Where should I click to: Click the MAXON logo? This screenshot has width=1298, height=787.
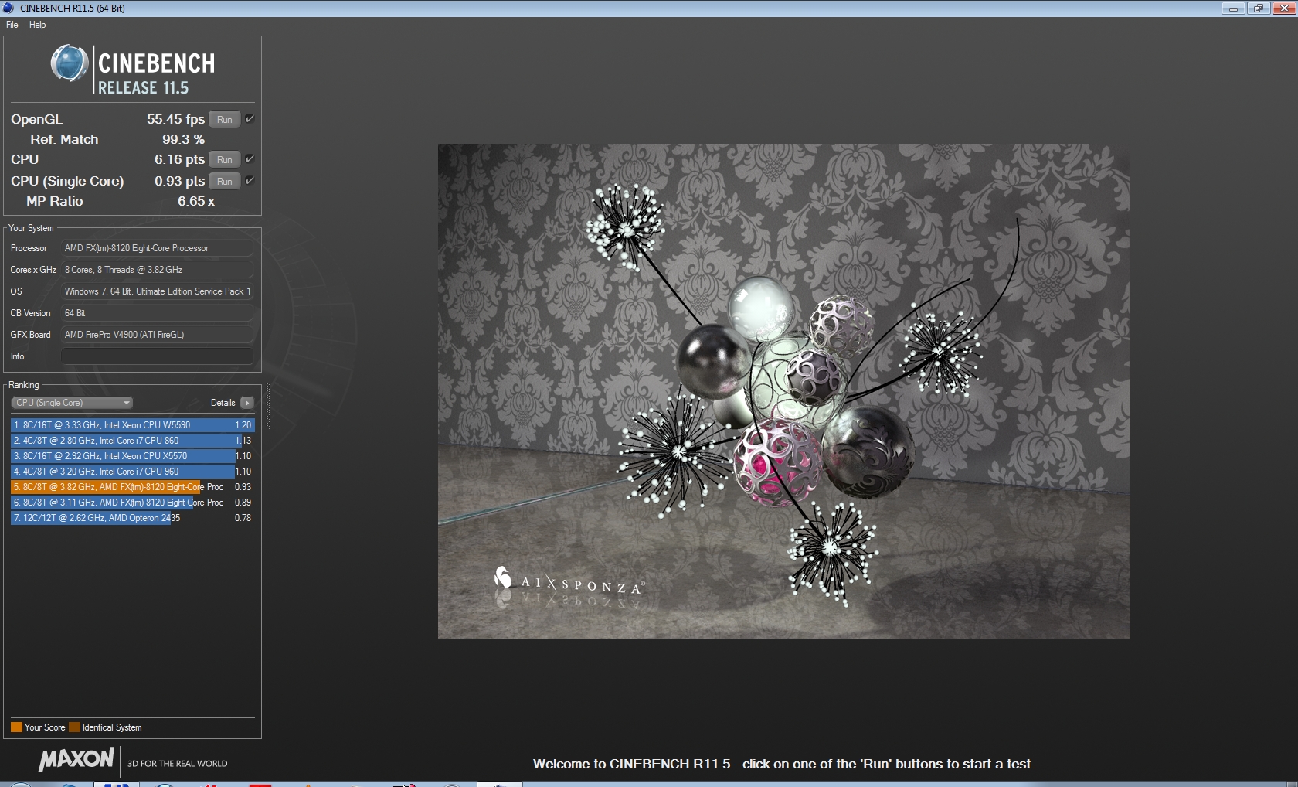point(76,760)
